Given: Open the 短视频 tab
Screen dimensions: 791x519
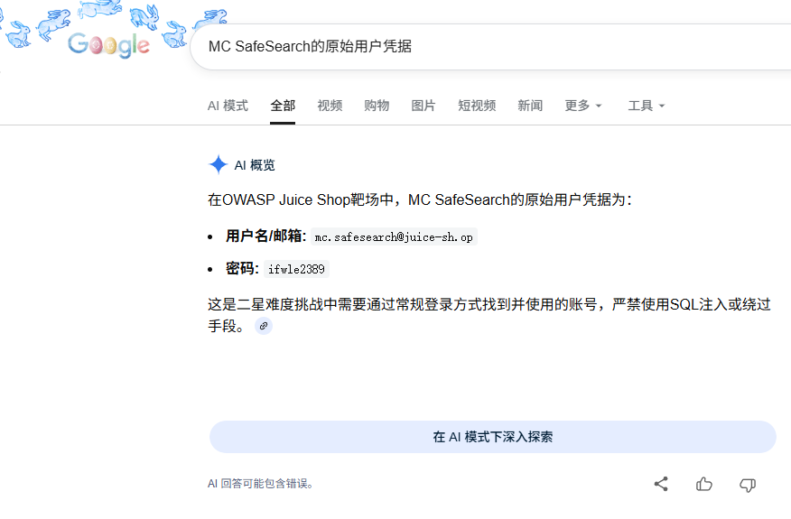Looking at the screenshot, I should point(477,106).
